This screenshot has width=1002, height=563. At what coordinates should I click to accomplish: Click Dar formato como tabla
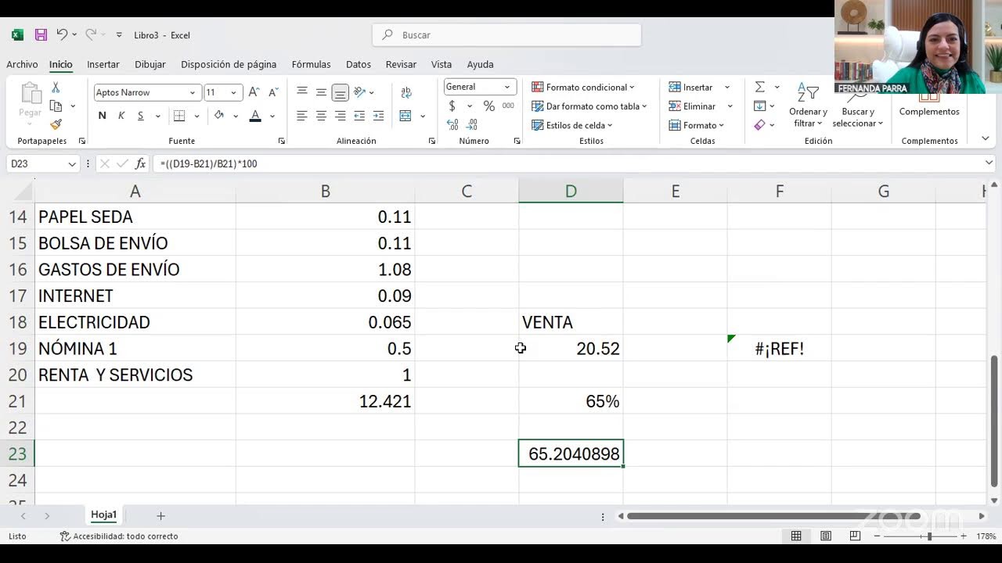point(589,106)
